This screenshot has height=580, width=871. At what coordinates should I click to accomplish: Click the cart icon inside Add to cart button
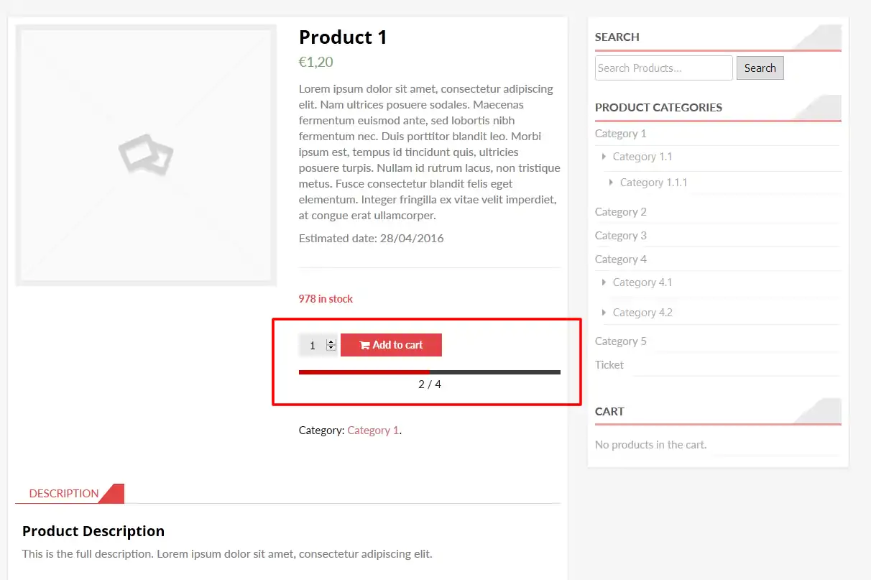click(364, 345)
